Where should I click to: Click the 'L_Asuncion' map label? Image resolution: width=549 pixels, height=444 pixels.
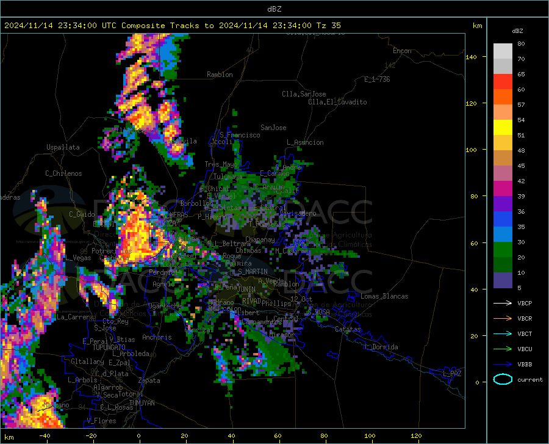(305, 142)
